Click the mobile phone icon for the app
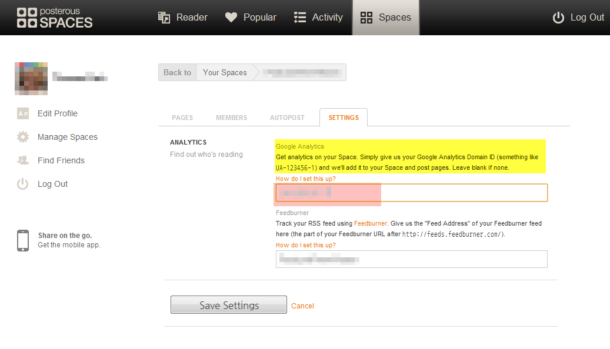This screenshot has height=349, width=610. [x=22, y=240]
